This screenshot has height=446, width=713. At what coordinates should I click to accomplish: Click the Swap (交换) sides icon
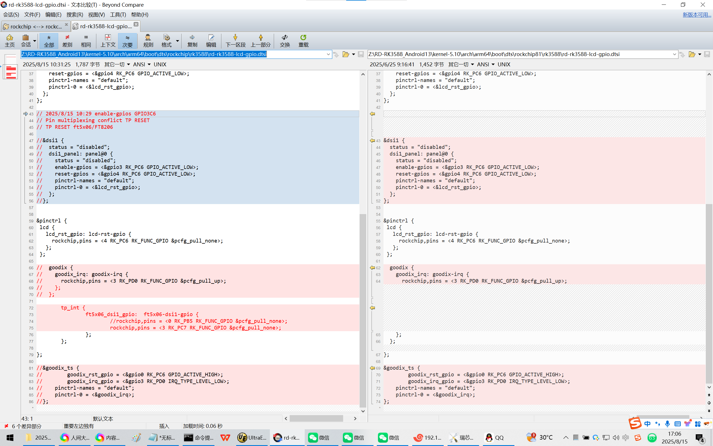click(x=285, y=41)
